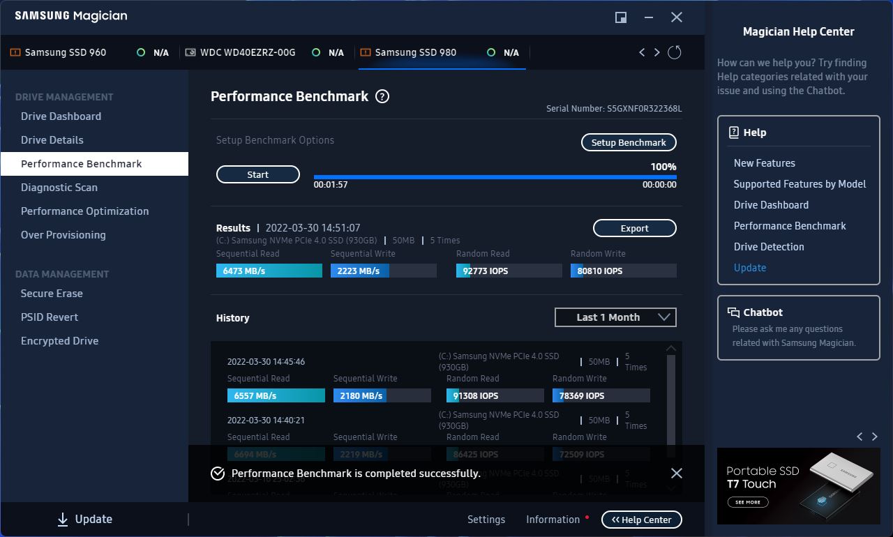
Task: Click the Update button in the bottom bar
Action: [x=84, y=519]
